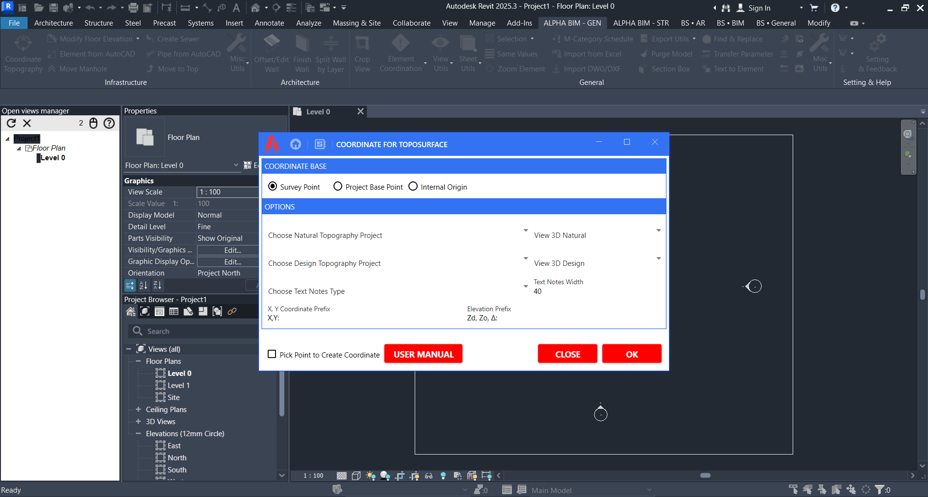Viewport: 928px width, 497px height.
Task: Click the red OK button
Action: point(631,354)
